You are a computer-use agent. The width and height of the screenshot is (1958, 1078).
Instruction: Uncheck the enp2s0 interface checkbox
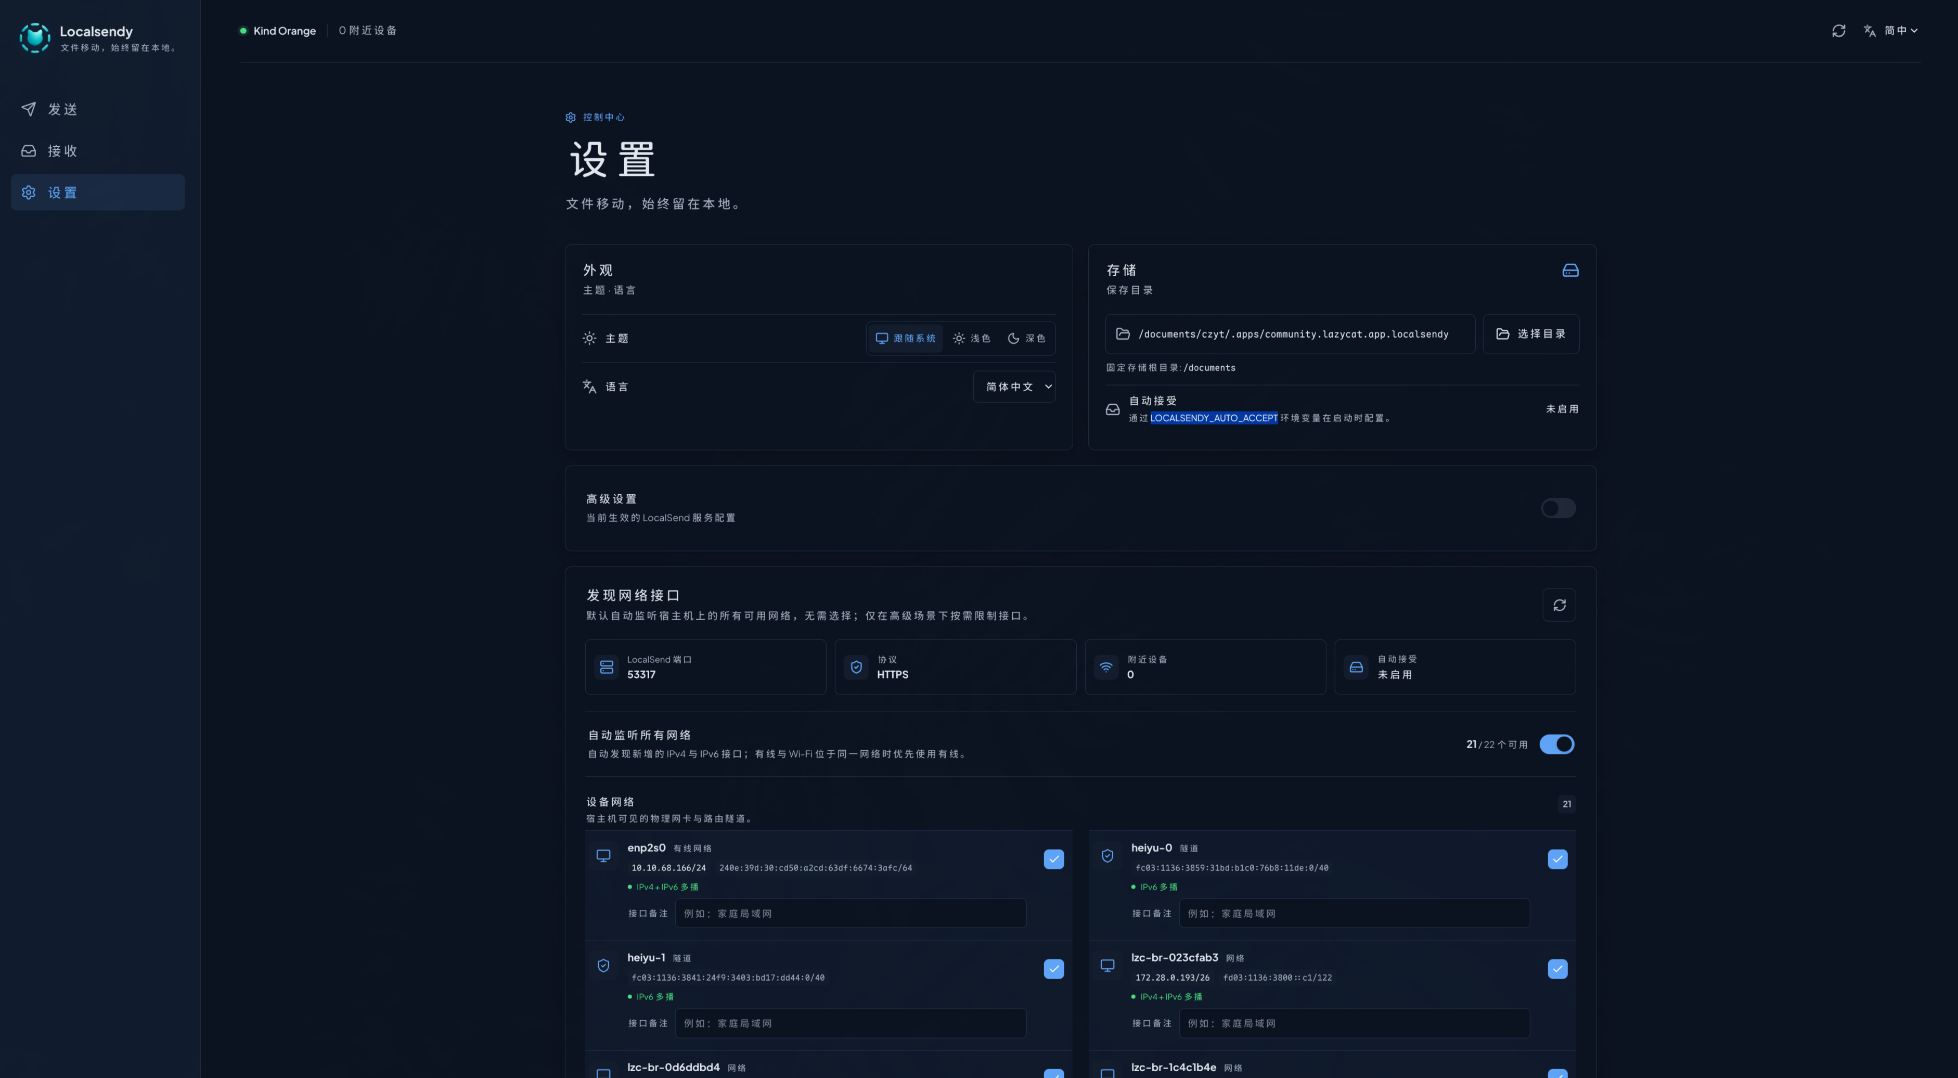click(x=1053, y=859)
